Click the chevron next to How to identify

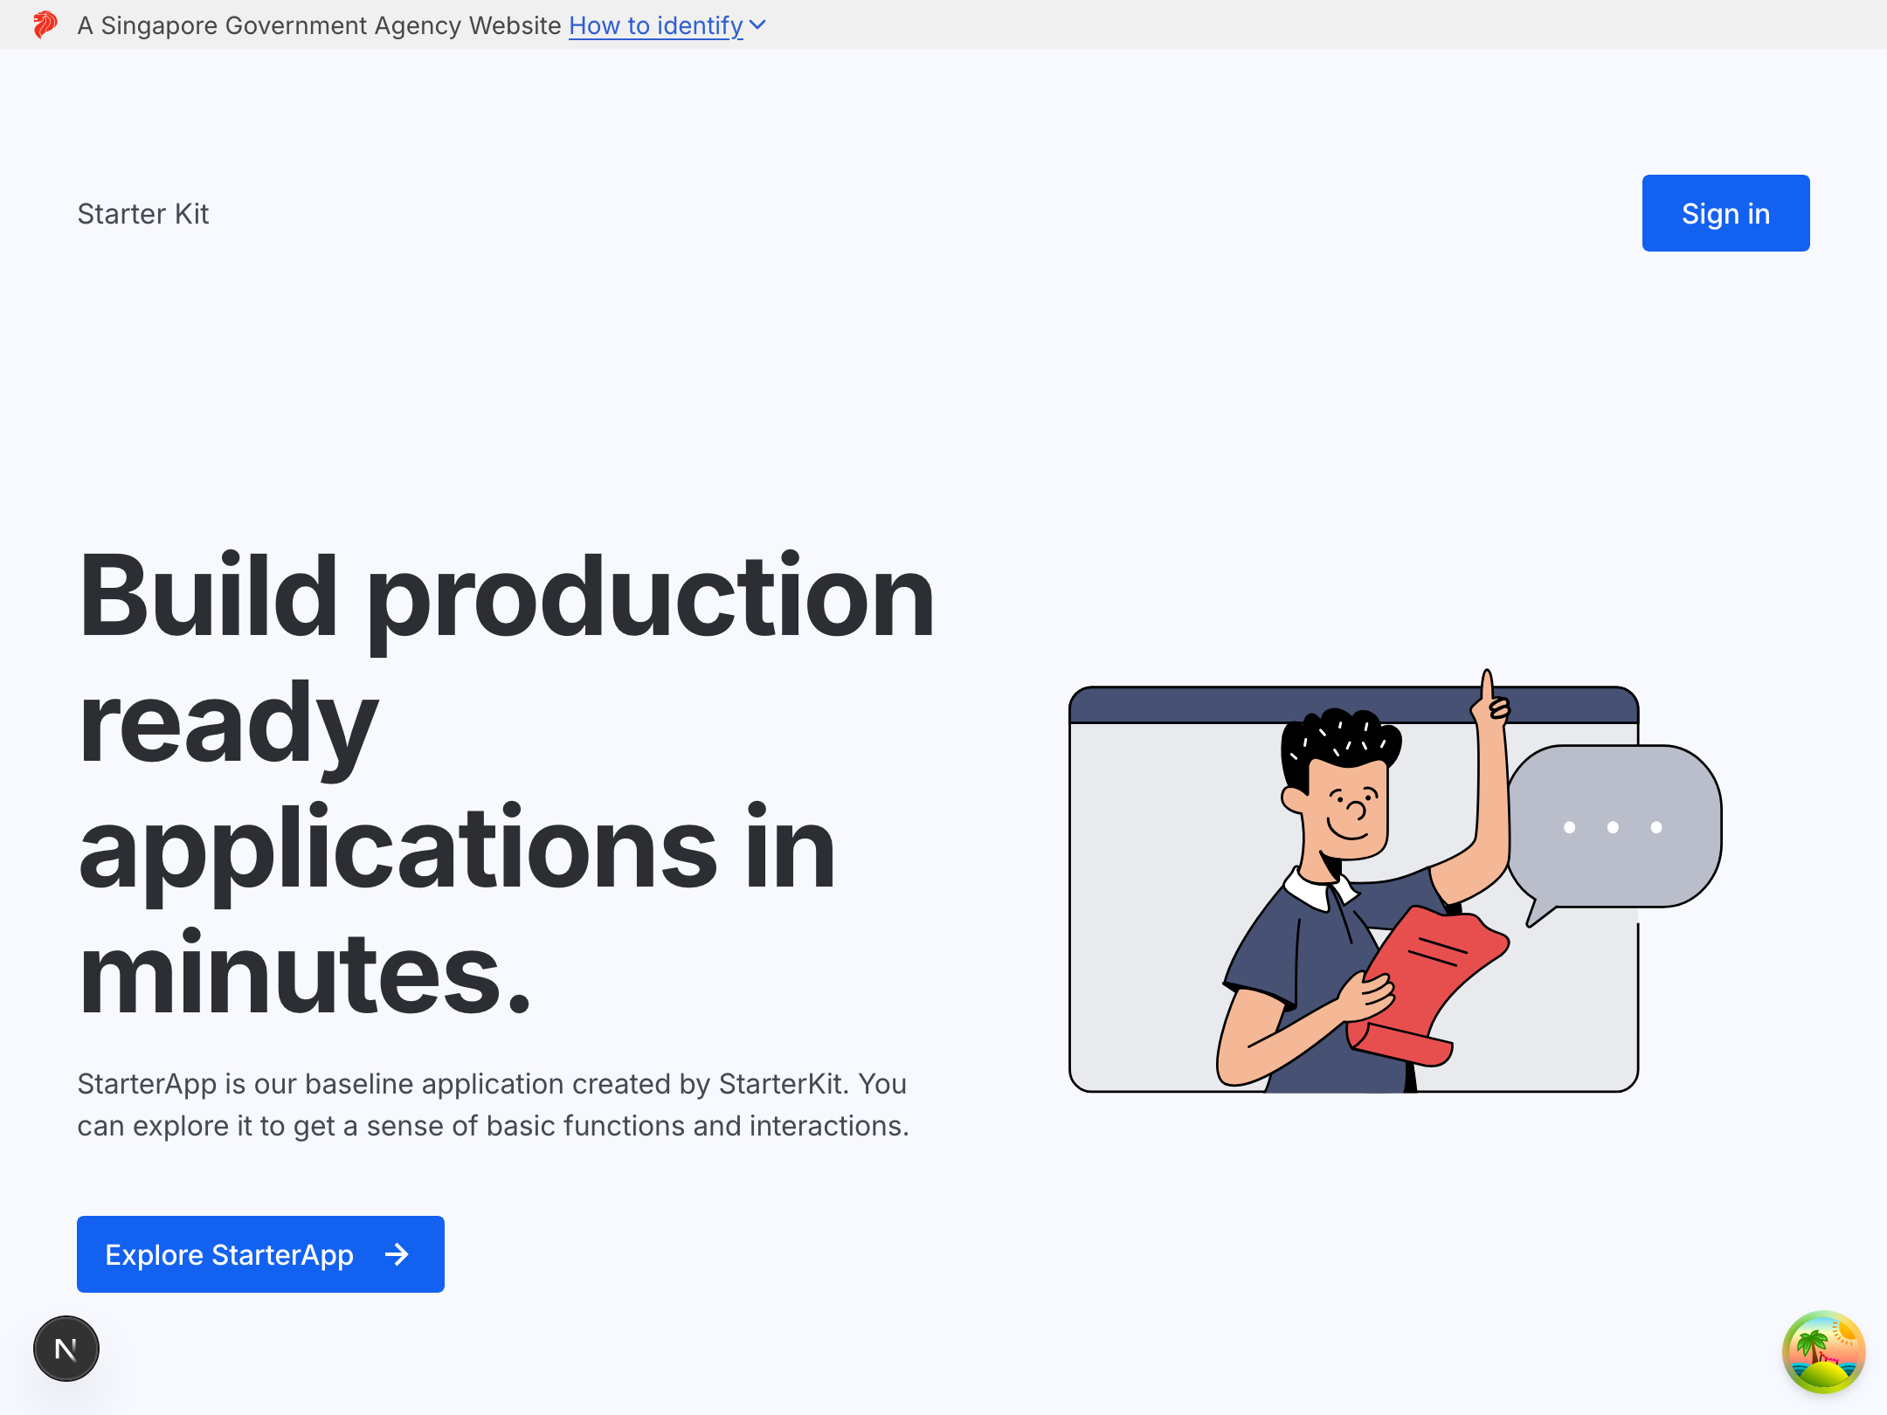[x=757, y=25]
